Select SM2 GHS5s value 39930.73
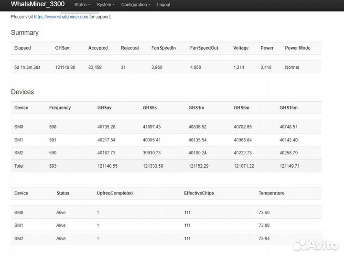The width and height of the screenshot is (344, 257). (151, 153)
